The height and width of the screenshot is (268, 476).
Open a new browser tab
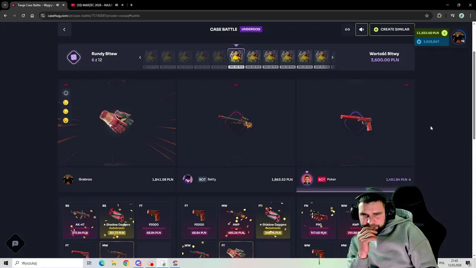[131, 5]
